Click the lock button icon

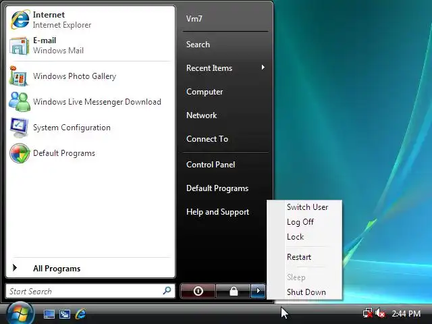pyautogui.click(x=234, y=291)
